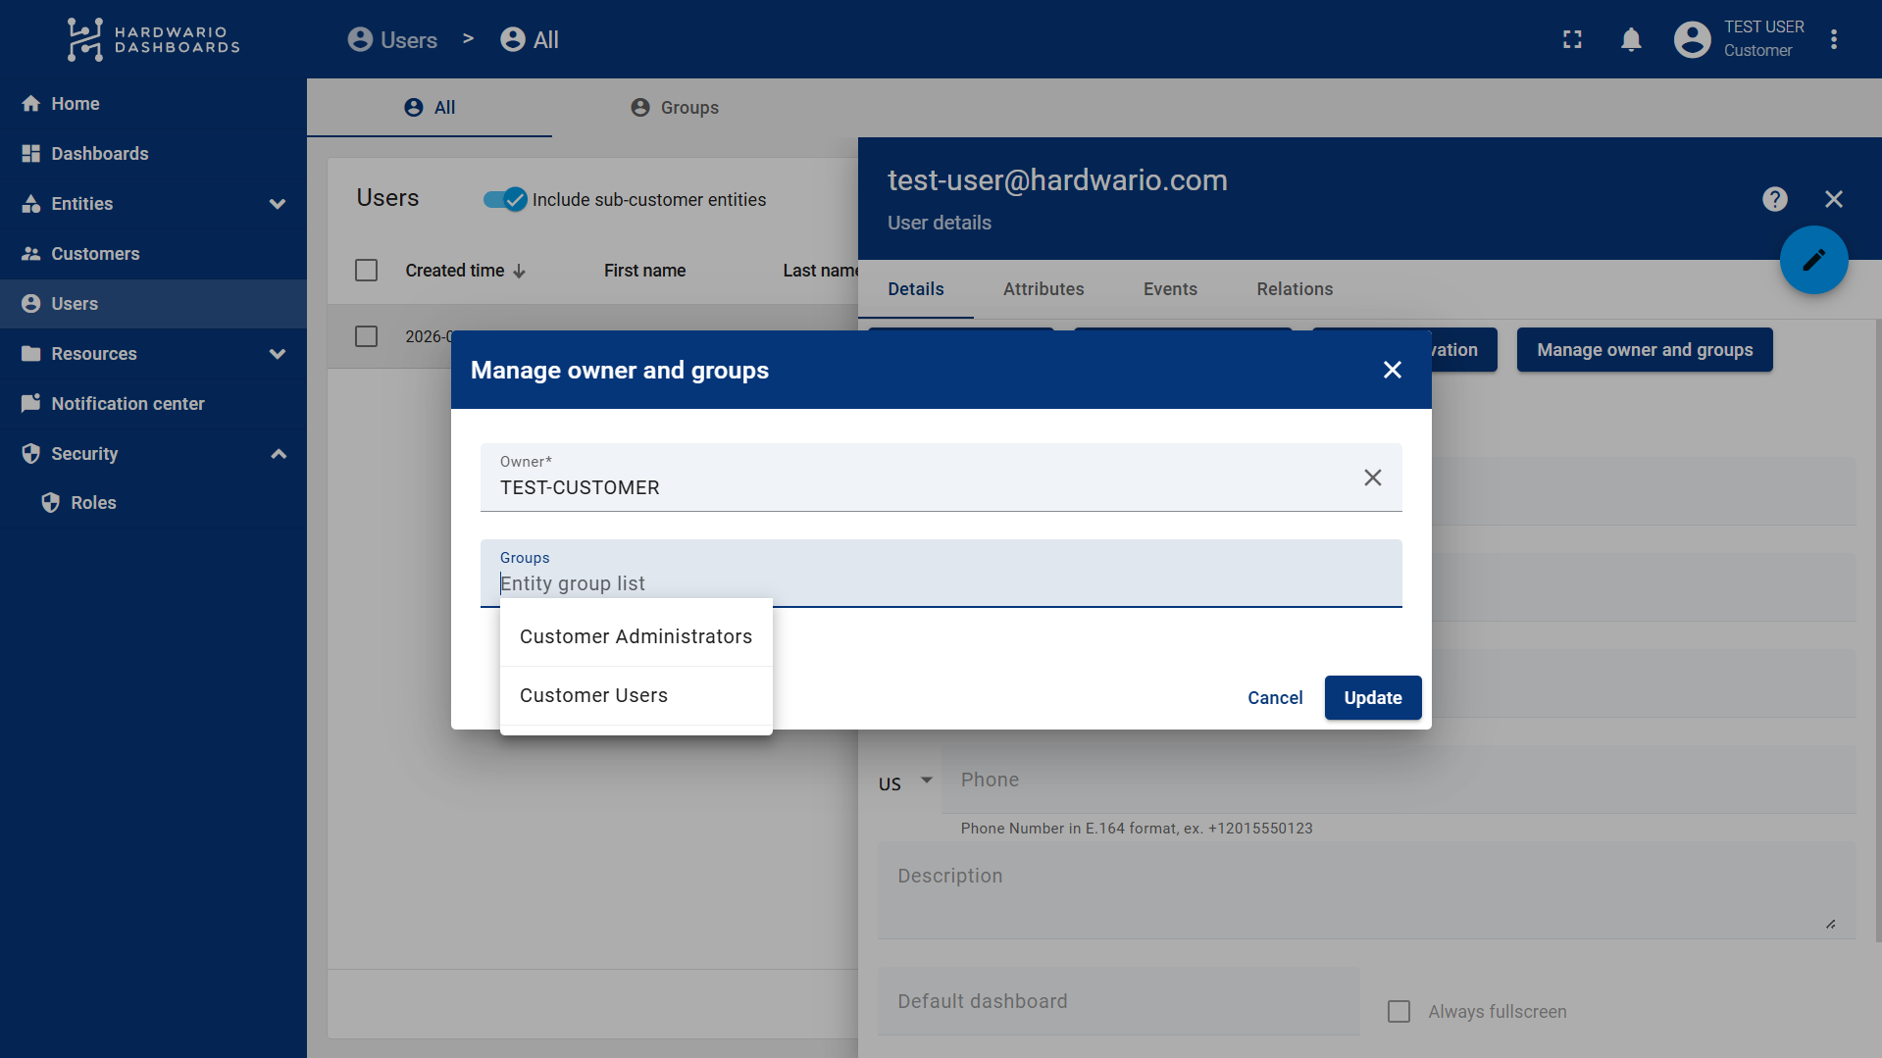
Task: Open the US country code dropdown
Action: point(905,782)
